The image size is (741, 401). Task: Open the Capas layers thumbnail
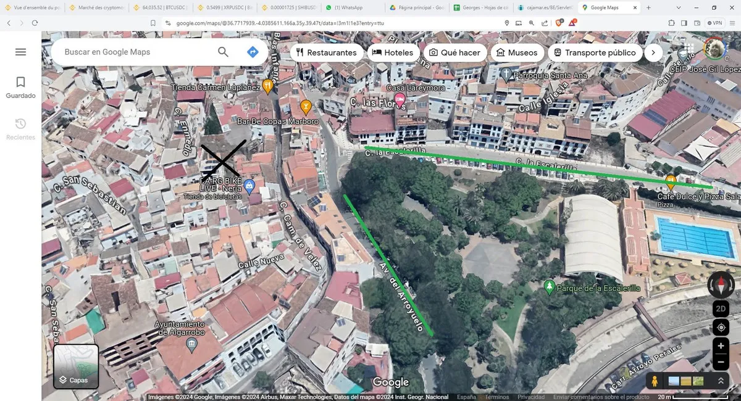click(76, 366)
